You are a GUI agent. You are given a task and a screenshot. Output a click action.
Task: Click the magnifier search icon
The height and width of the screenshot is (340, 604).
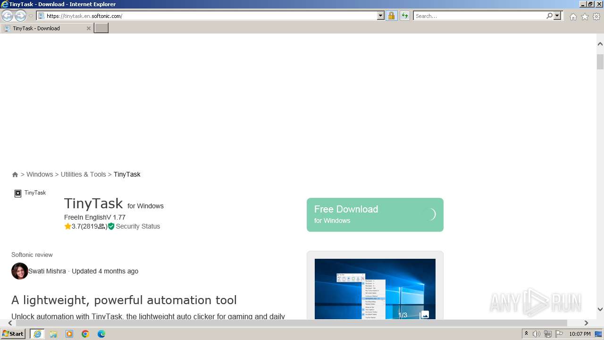[x=549, y=16]
